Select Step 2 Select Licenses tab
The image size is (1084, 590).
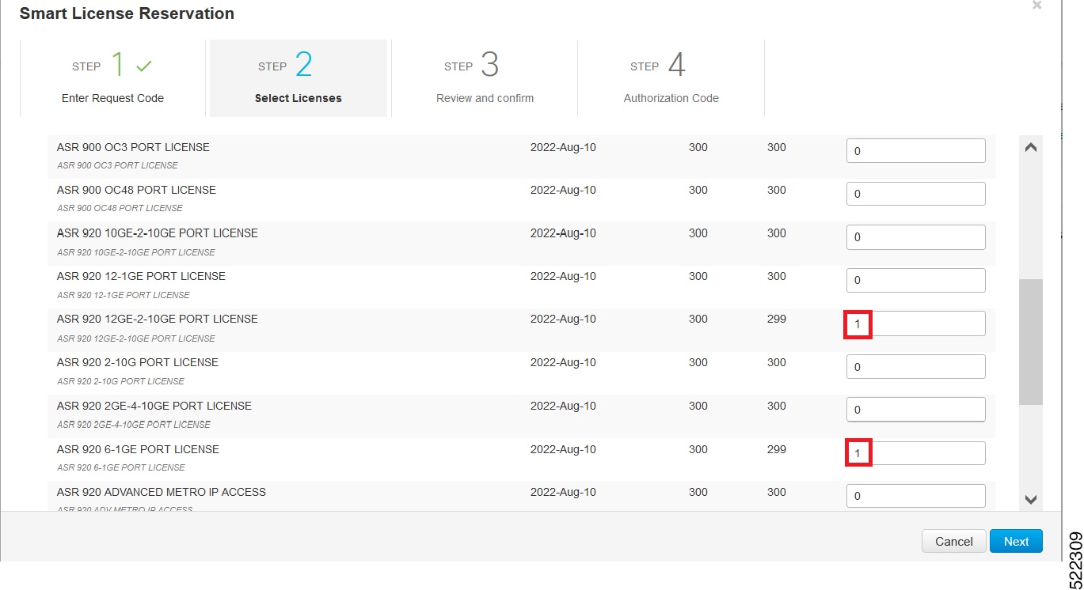pos(299,78)
